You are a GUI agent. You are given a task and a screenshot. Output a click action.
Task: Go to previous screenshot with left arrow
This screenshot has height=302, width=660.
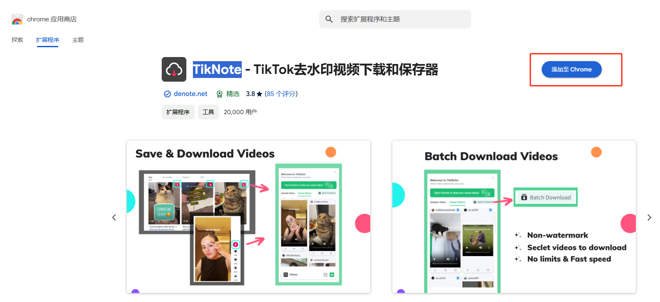tap(114, 217)
